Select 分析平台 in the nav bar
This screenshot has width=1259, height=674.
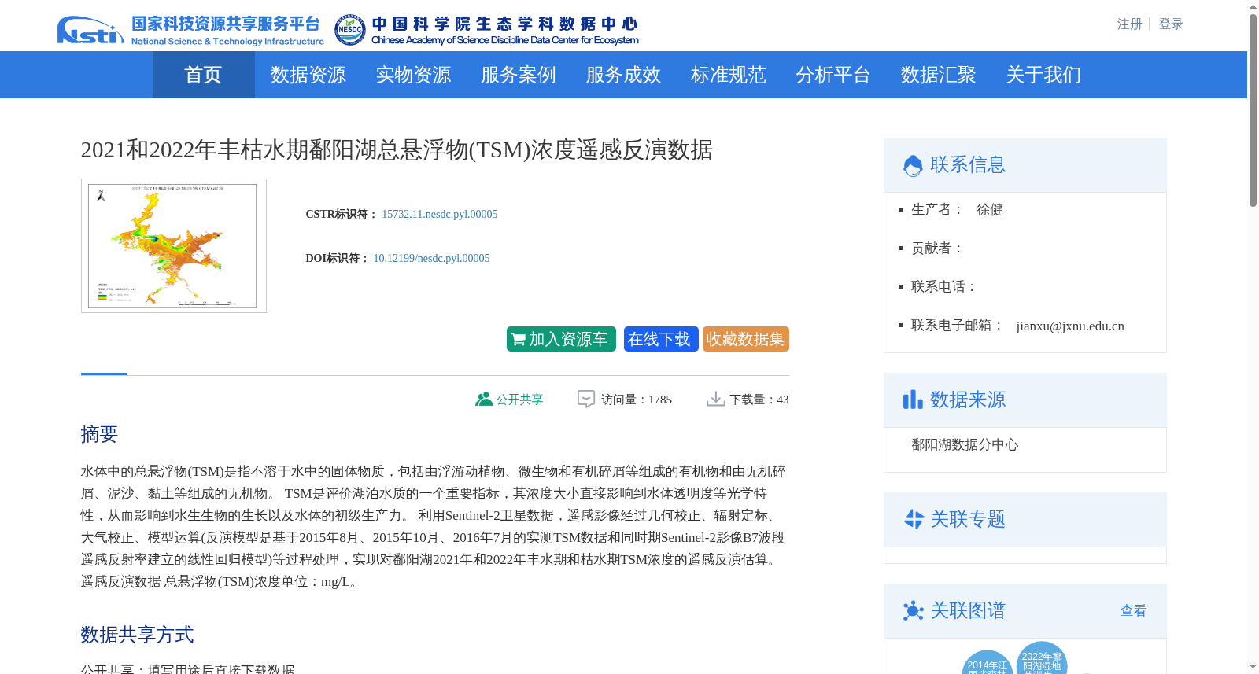tap(833, 75)
